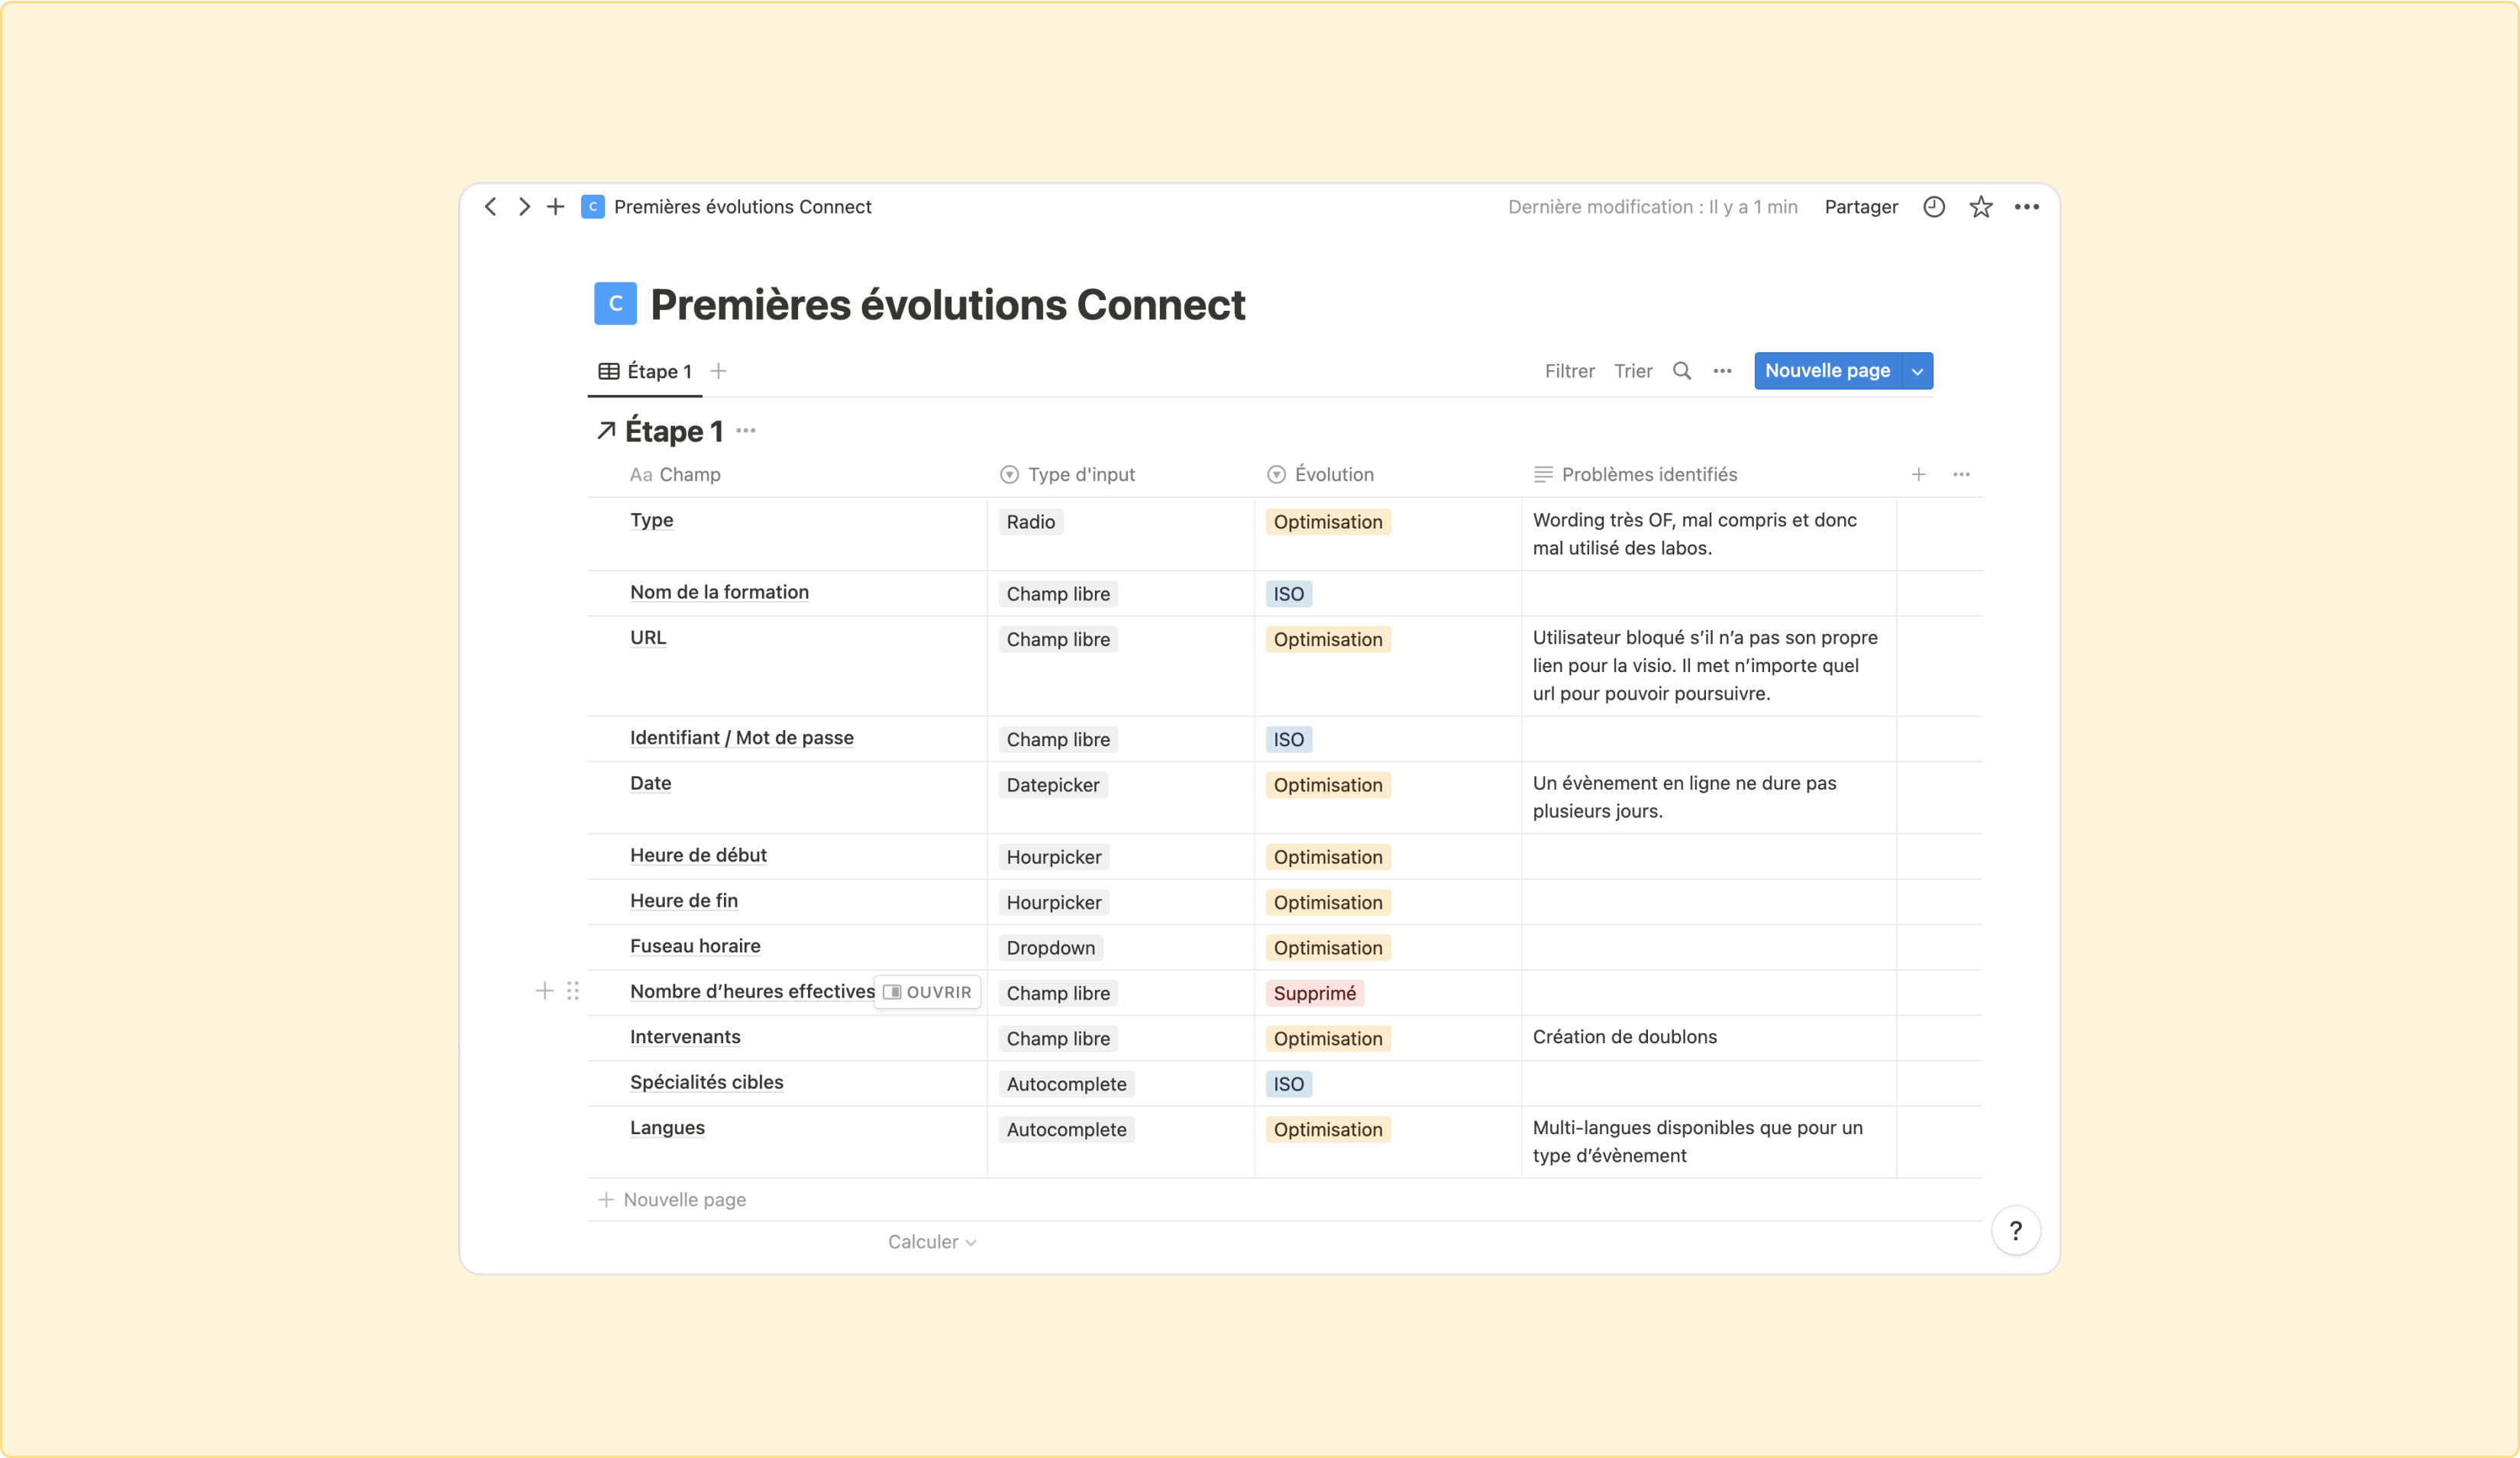This screenshot has height=1458, width=2520.
Task: Add a new view next to Étape 1 tab
Action: [718, 371]
